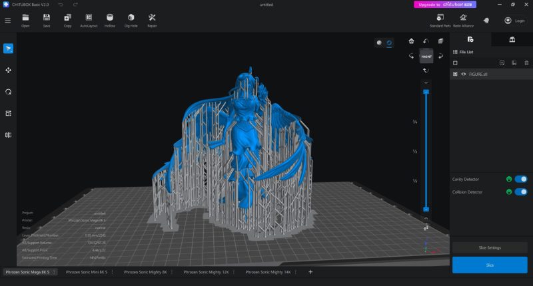Click icon beneath the layer slider chevron
The width and height of the screenshot is (533, 286).
tap(426, 228)
